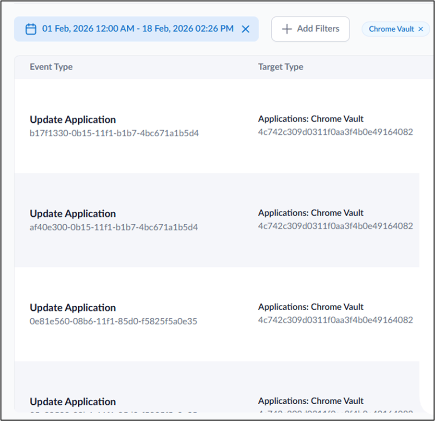Open Update Application event b17f1330

[x=72, y=120]
